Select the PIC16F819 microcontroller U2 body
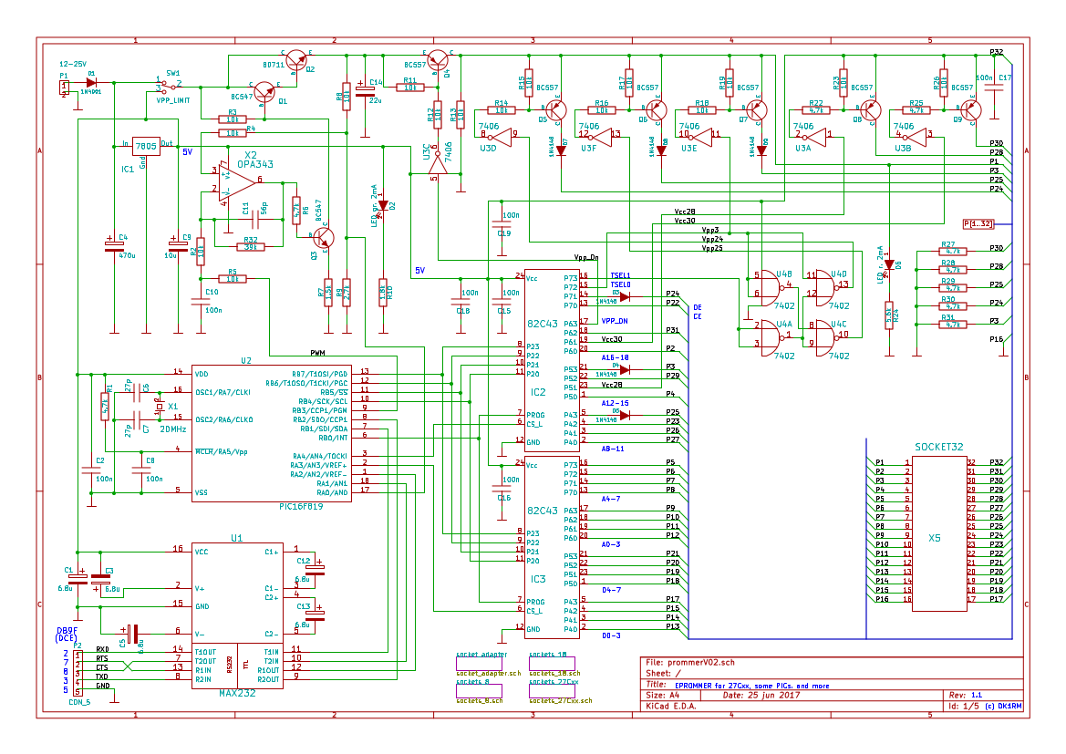The image size is (1066, 754). [x=271, y=433]
